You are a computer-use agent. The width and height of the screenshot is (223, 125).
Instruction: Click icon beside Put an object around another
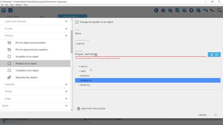click(9, 43)
